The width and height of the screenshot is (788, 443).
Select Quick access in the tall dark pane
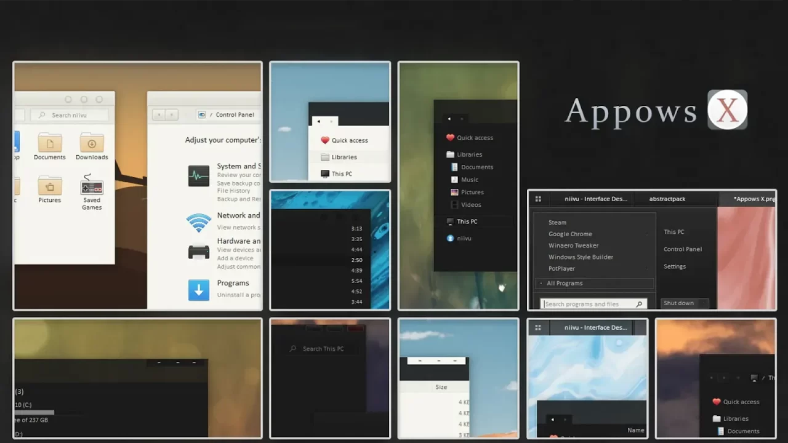point(470,138)
